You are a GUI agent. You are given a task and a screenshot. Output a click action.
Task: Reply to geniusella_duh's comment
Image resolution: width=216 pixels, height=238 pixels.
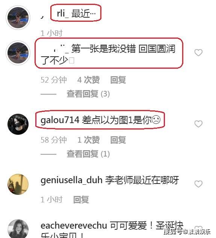pyautogui.click(x=81, y=200)
